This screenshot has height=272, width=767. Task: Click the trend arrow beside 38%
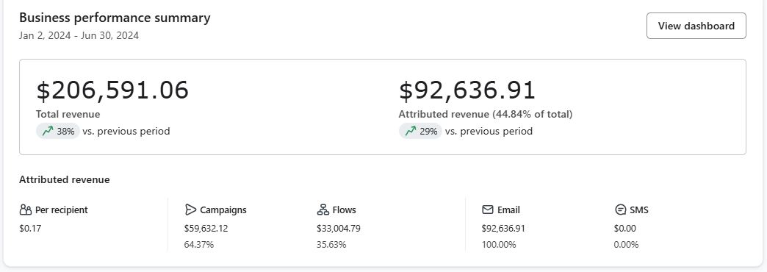pos(48,131)
